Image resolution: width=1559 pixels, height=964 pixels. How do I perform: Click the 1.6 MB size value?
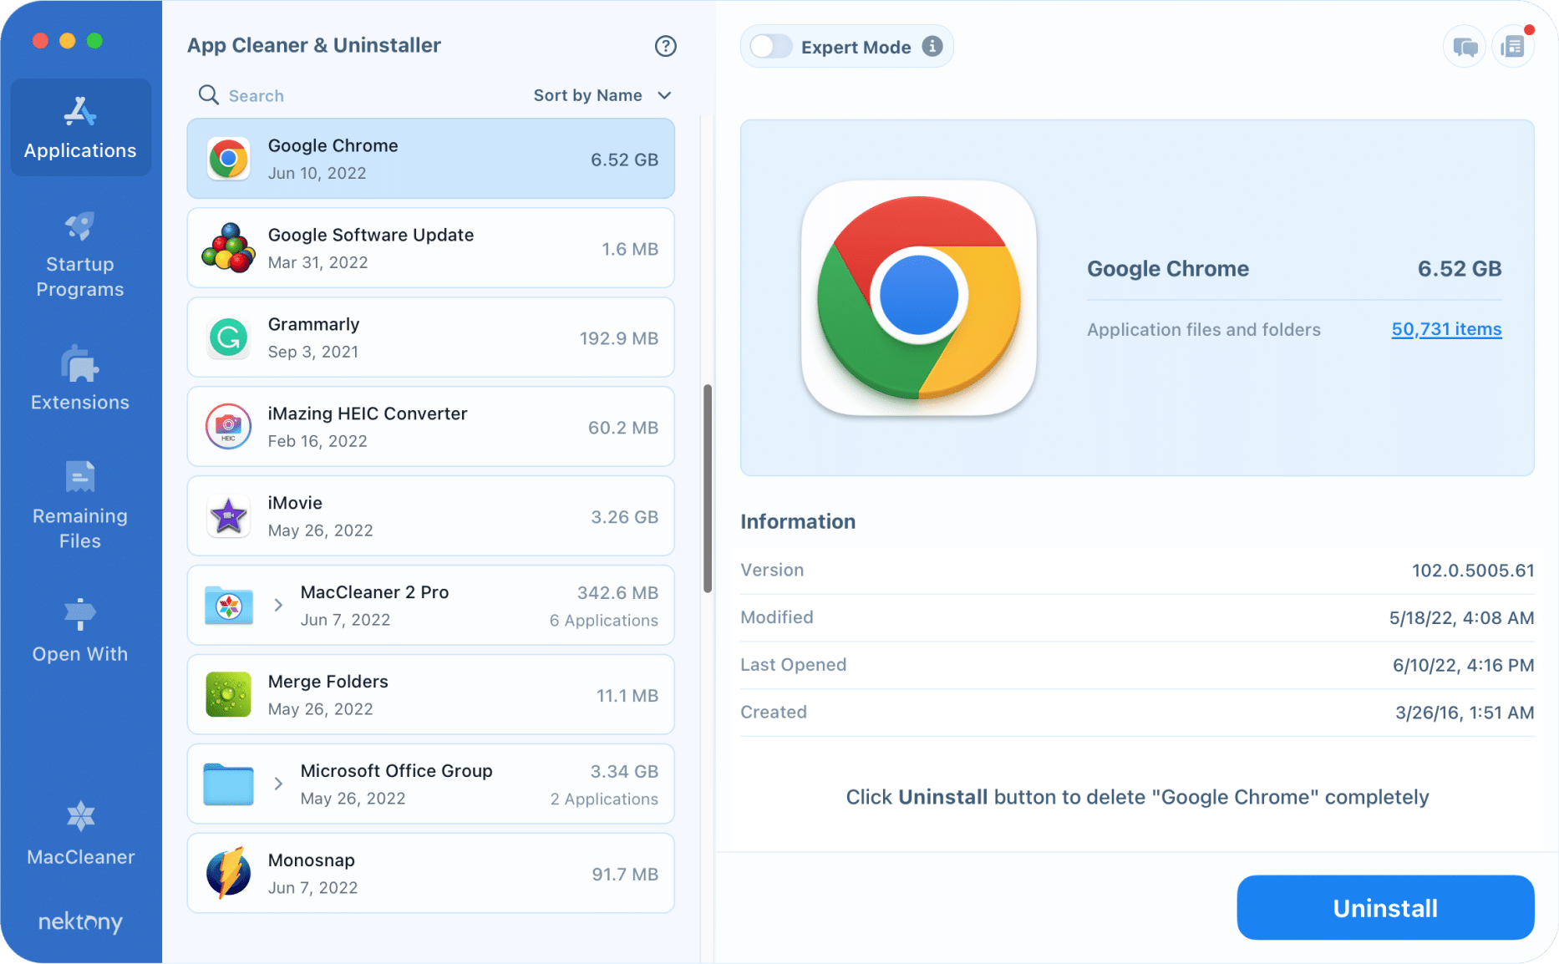tap(630, 249)
